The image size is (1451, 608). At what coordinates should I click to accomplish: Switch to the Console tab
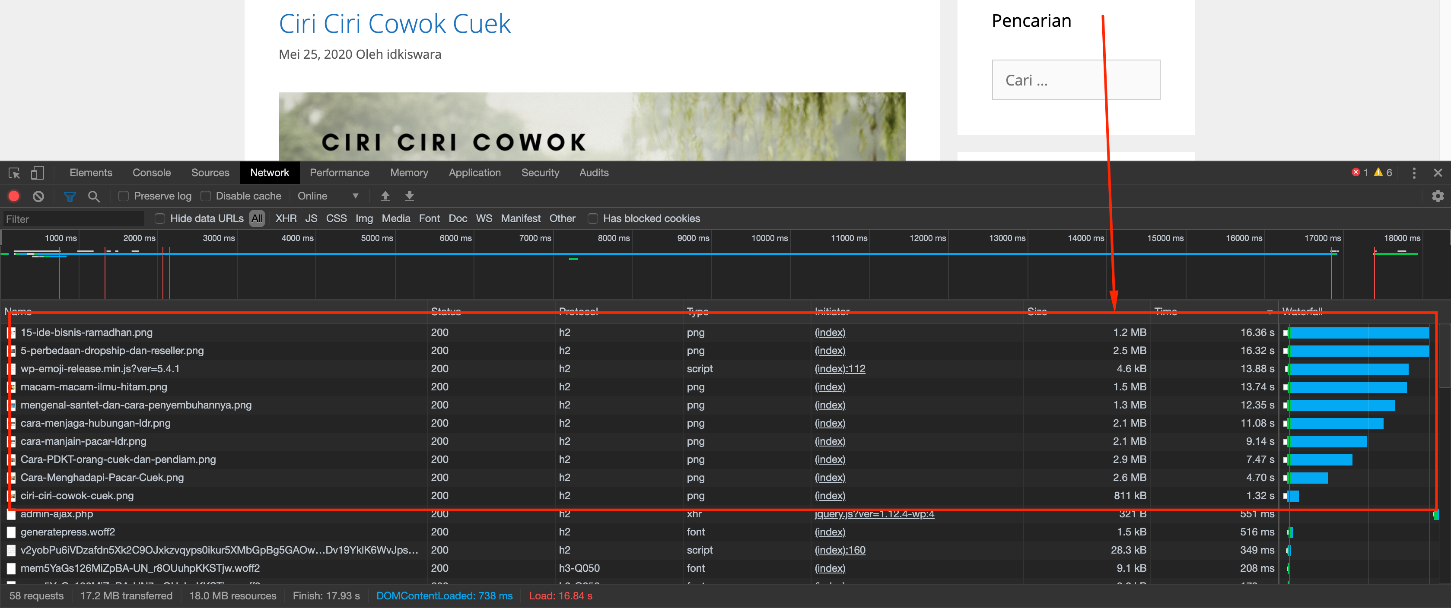[x=152, y=173]
